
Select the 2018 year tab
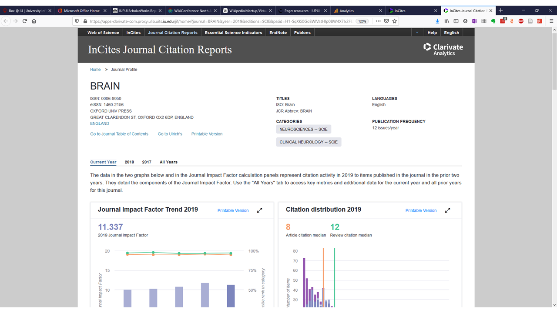[129, 162]
